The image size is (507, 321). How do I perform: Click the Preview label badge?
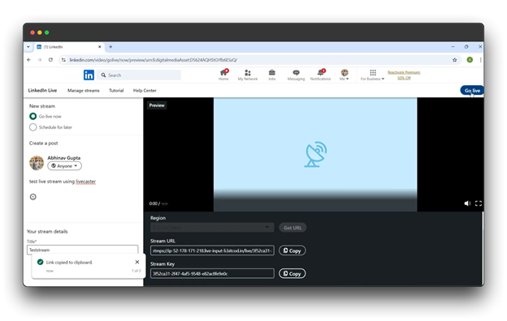(157, 105)
